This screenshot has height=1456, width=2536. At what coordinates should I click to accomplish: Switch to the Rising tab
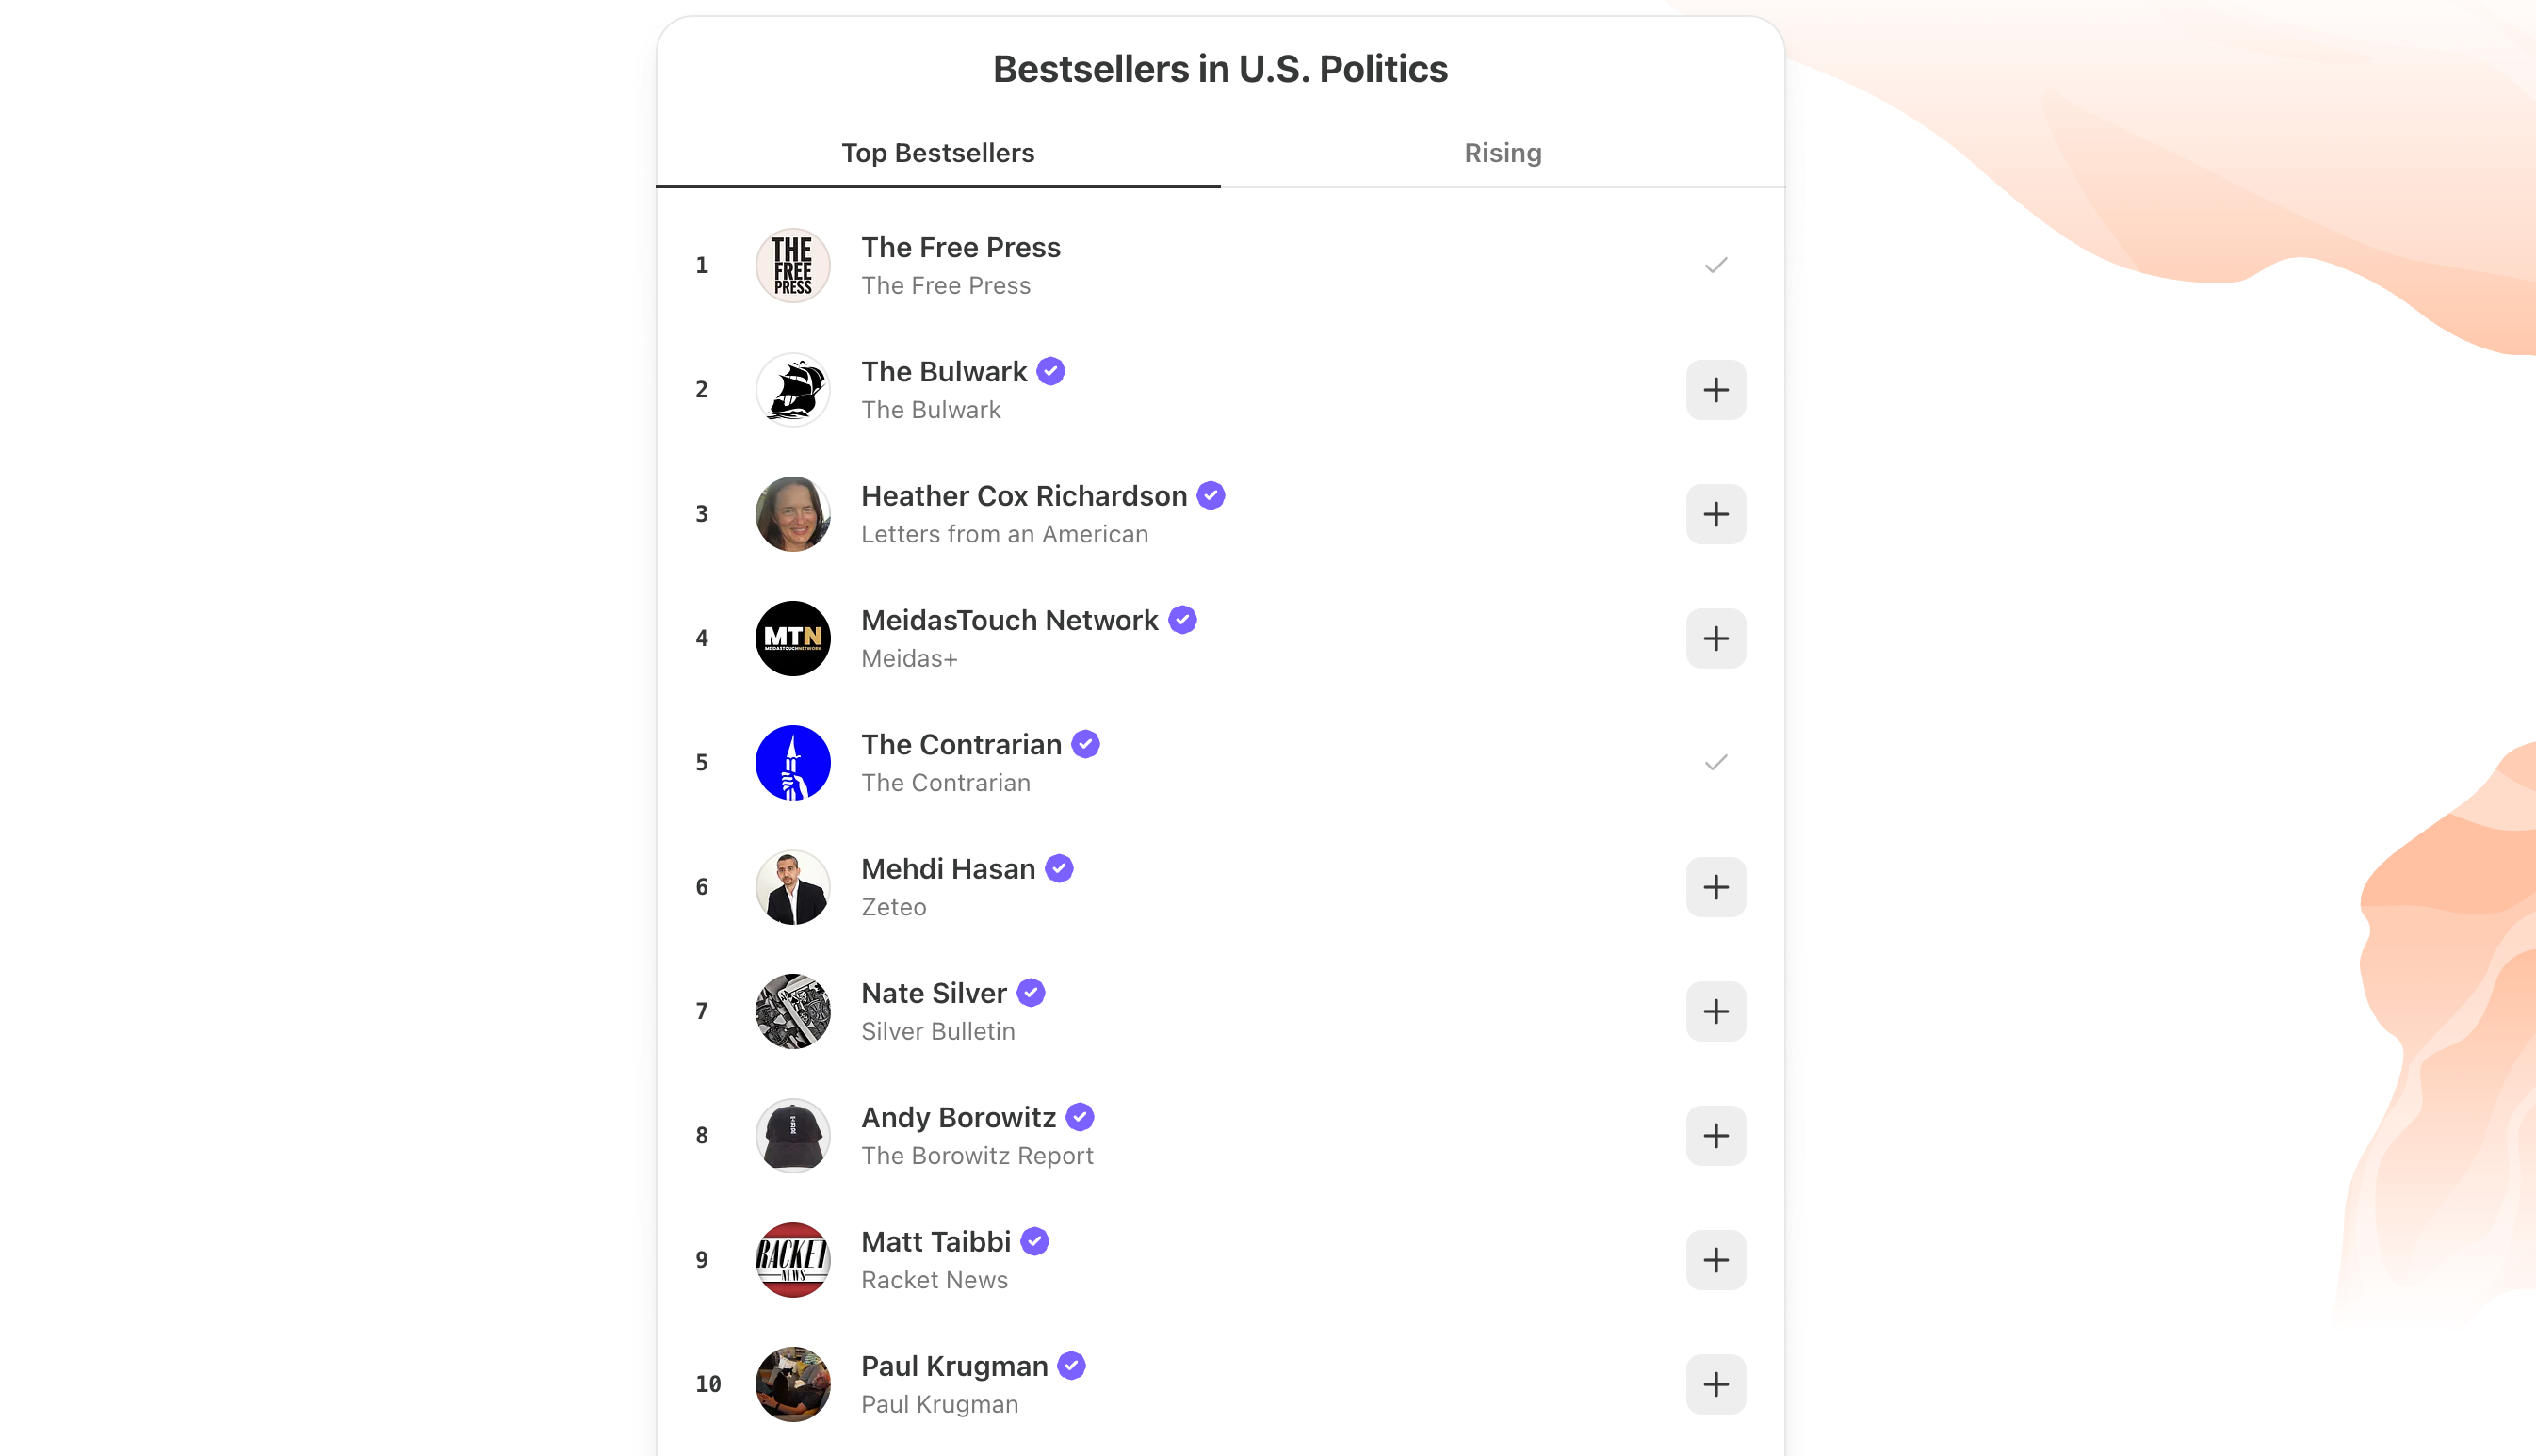click(1502, 153)
